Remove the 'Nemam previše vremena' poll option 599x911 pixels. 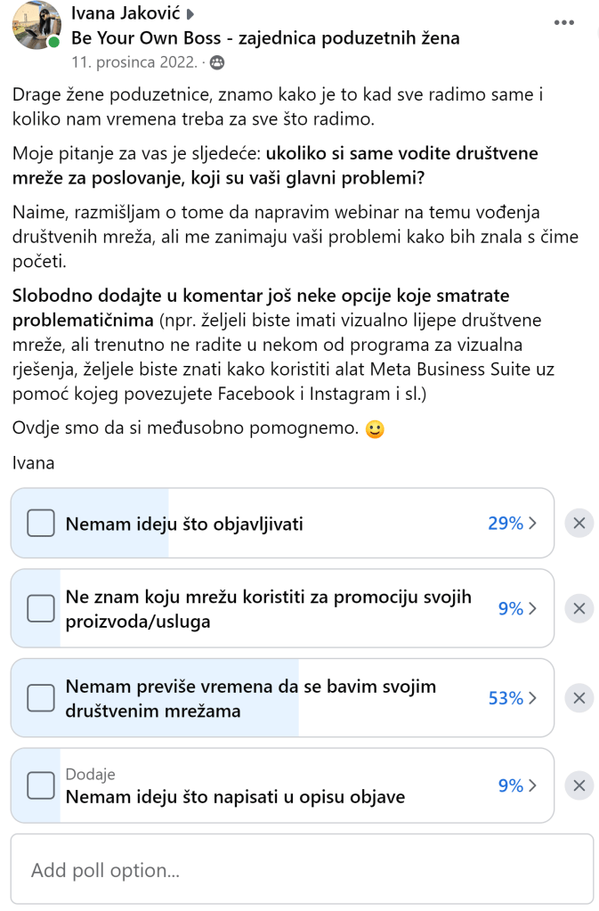[x=579, y=698]
